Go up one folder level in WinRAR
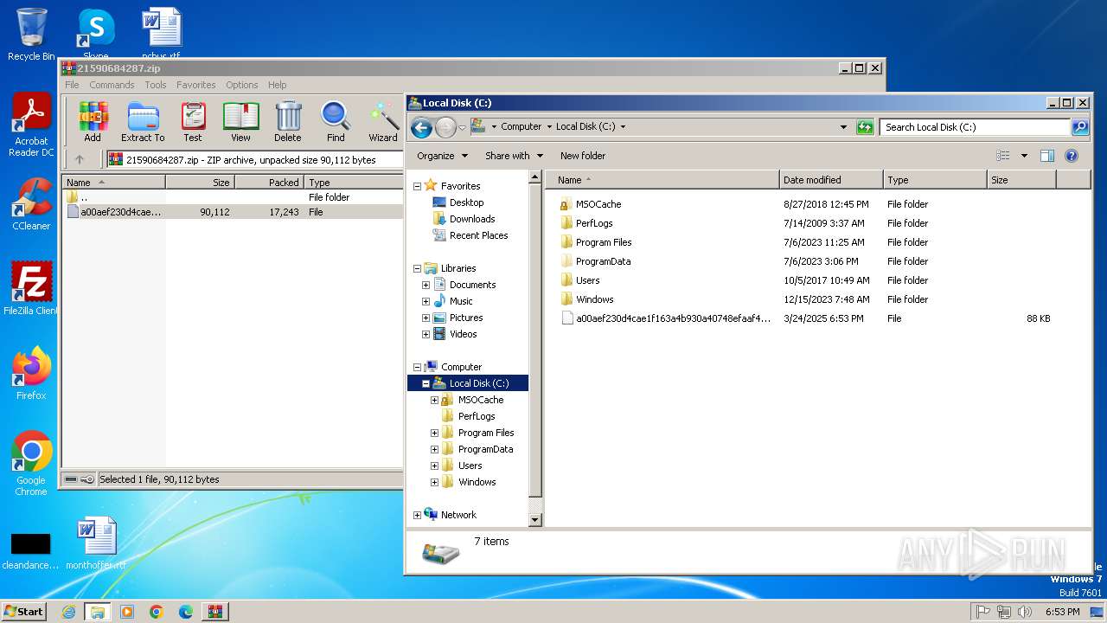The height and width of the screenshot is (623, 1107). 80,159
